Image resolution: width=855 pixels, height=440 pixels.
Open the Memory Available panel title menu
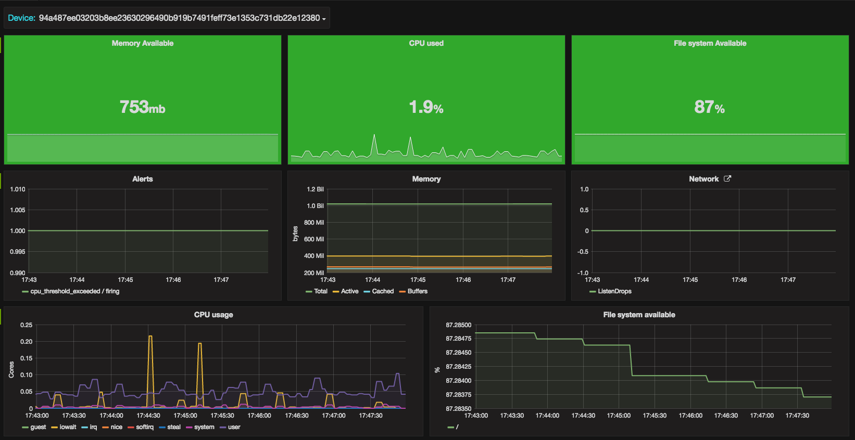pos(142,43)
